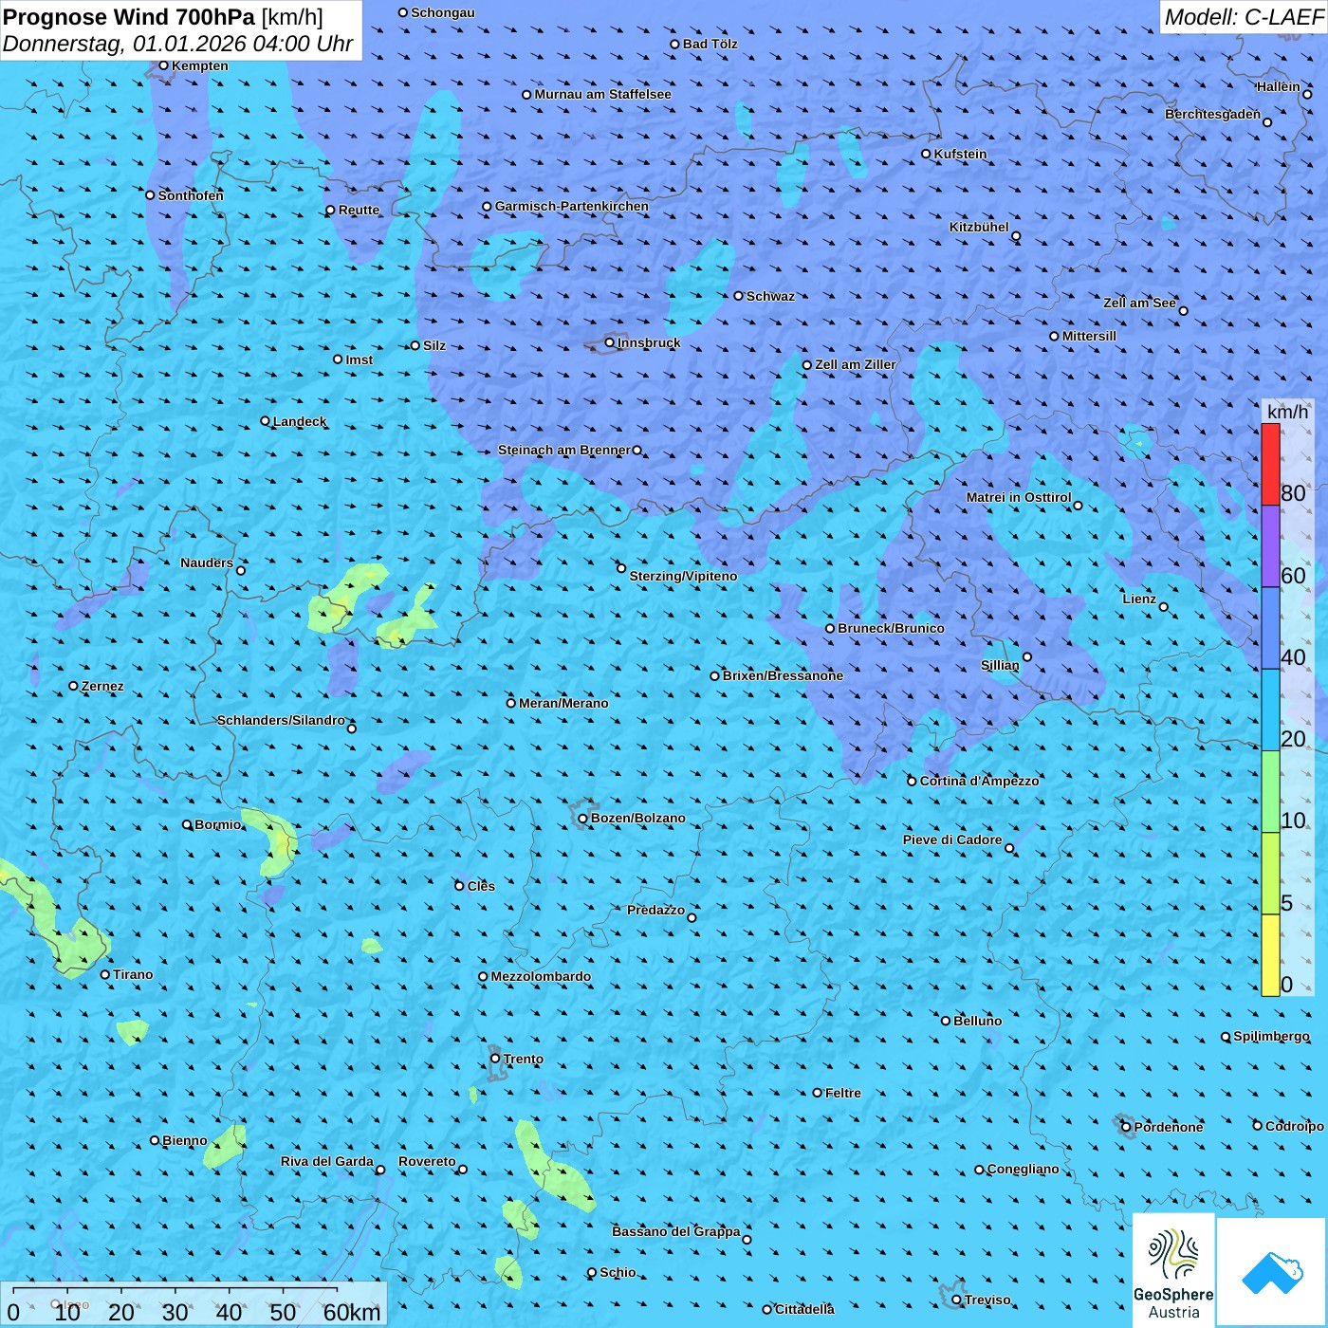This screenshot has width=1328, height=1328.
Task: Click the Spilimbergo label
Action: [1271, 1036]
